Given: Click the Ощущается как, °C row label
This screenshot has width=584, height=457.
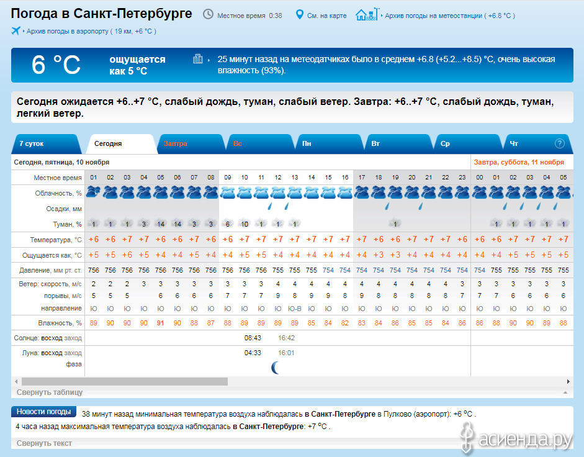Looking at the screenshot, I should pos(52,255).
